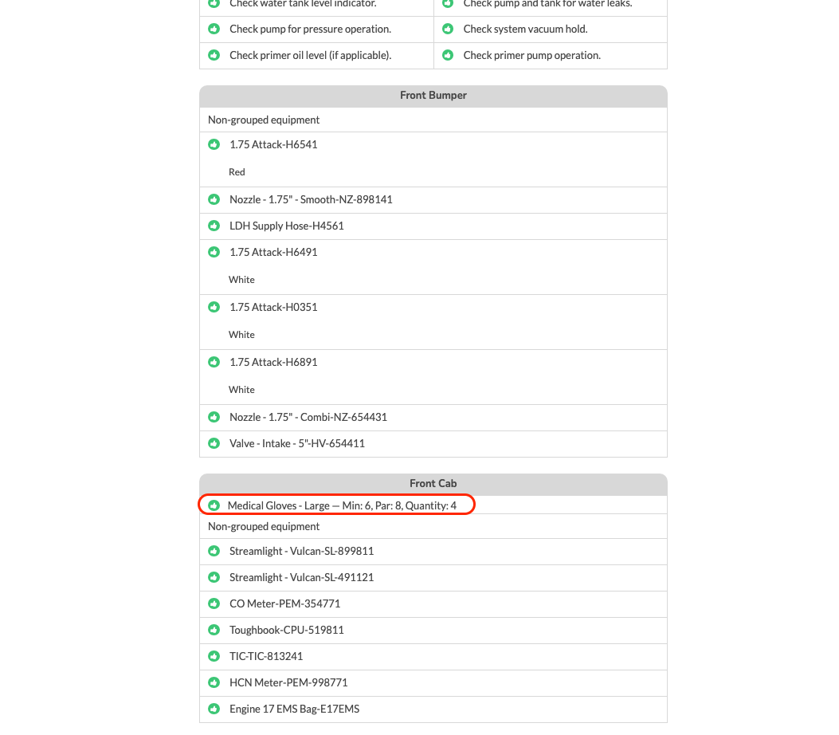Image resolution: width=839 pixels, height=735 pixels.
Task: Click Medical Gloves Large quantity line
Action: tap(342, 505)
